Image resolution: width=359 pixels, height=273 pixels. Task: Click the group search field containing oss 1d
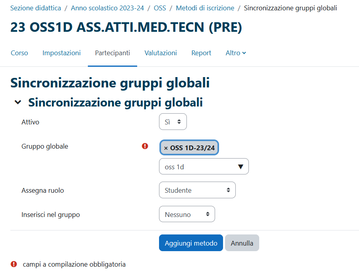tap(197, 167)
